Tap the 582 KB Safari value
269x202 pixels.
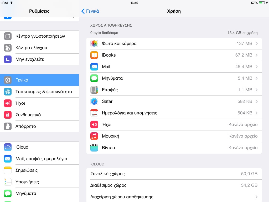tap(245, 101)
